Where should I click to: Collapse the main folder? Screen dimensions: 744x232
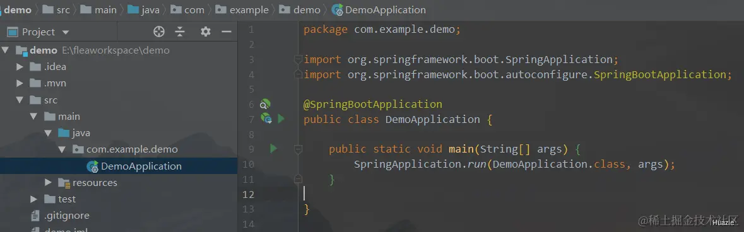(33, 117)
